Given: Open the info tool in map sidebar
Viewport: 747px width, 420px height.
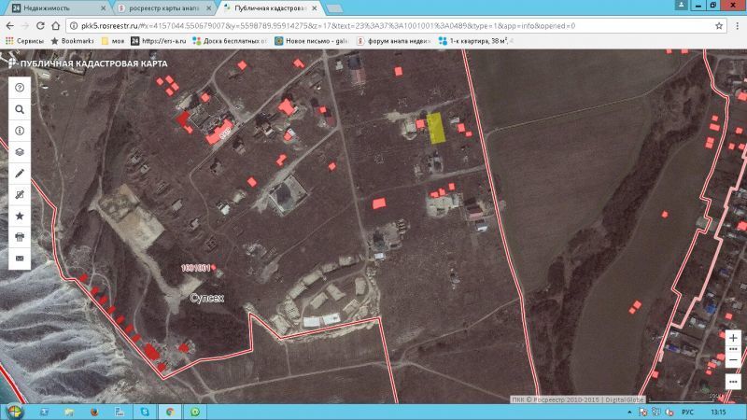Looking at the screenshot, I should [19, 131].
